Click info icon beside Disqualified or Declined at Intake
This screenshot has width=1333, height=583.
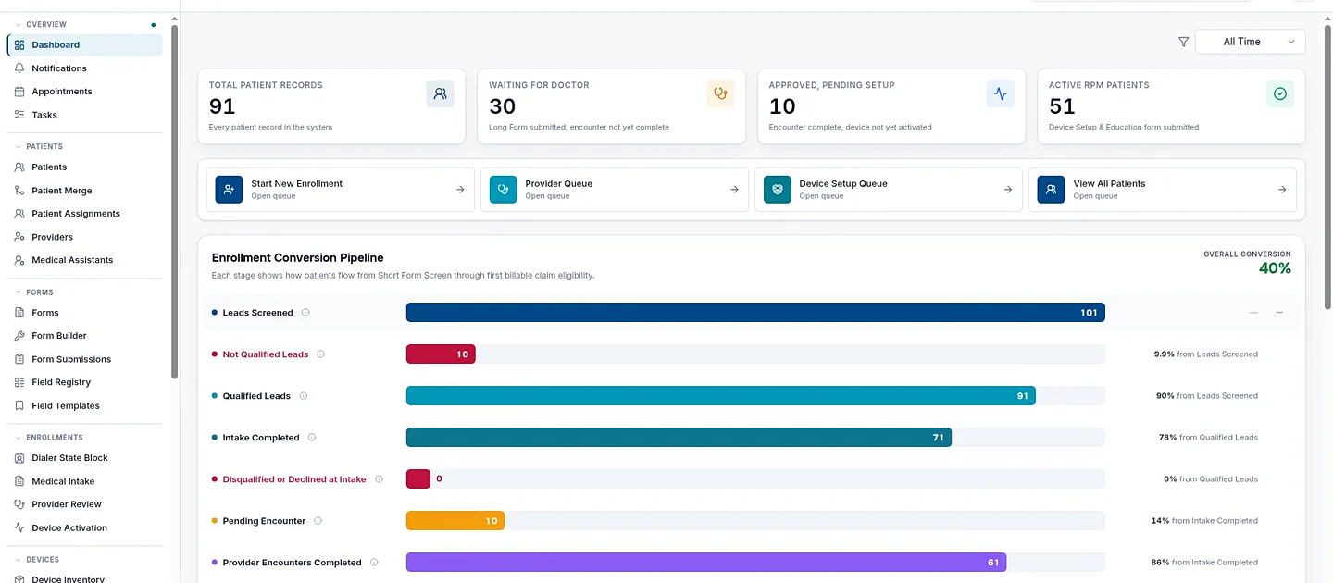(379, 479)
